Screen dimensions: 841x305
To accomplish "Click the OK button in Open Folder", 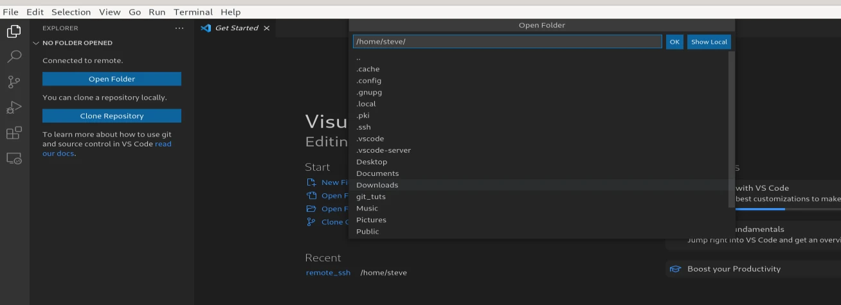I will tap(674, 42).
